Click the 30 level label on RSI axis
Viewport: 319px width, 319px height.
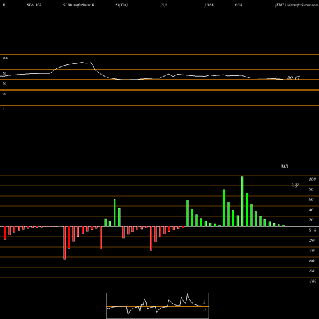click(x=4, y=94)
